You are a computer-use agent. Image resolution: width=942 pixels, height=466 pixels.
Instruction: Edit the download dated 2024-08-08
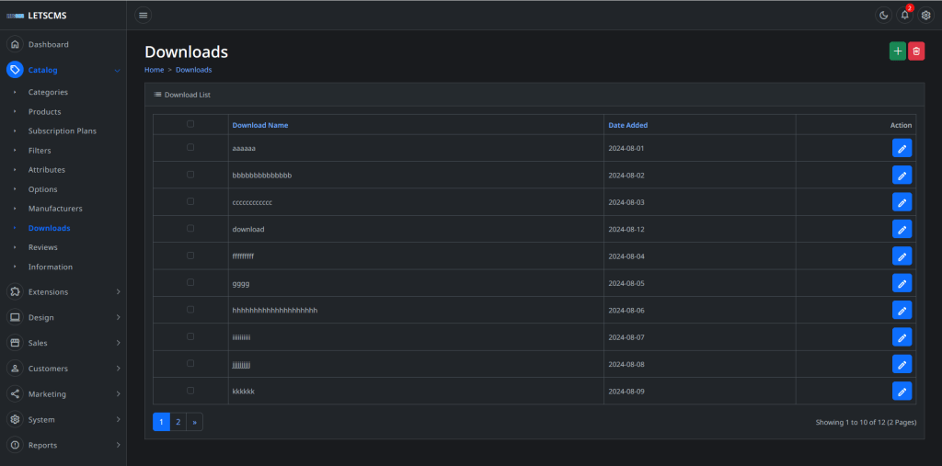pyautogui.click(x=902, y=365)
